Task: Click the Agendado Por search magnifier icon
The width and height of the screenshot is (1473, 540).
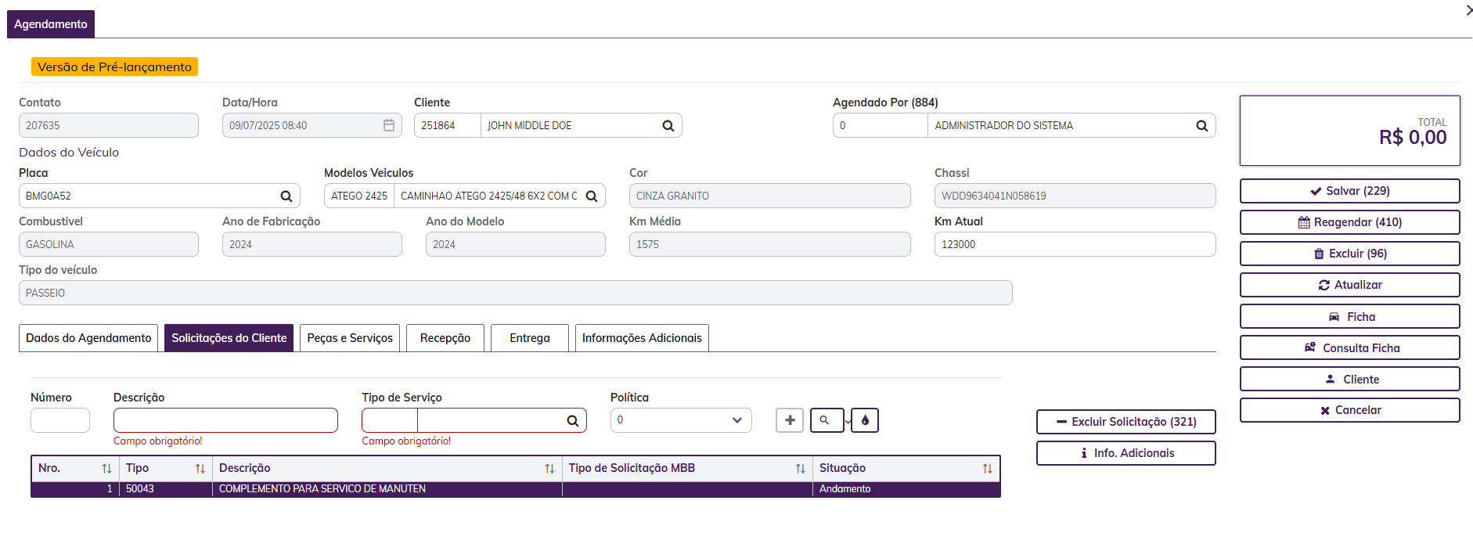Action: coord(1201,126)
